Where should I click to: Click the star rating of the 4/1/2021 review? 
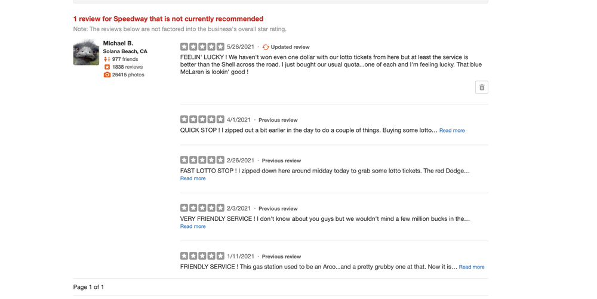point(202,119)
